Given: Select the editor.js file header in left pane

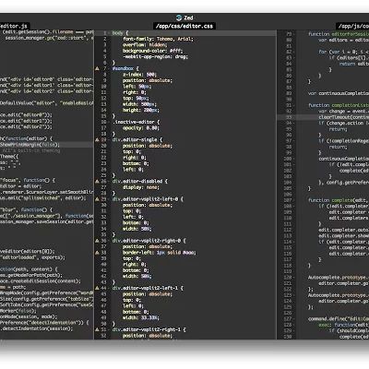Looking at the screenshot, I should point(15,26).
